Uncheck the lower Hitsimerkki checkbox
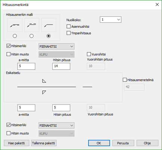 pos(8,125)
